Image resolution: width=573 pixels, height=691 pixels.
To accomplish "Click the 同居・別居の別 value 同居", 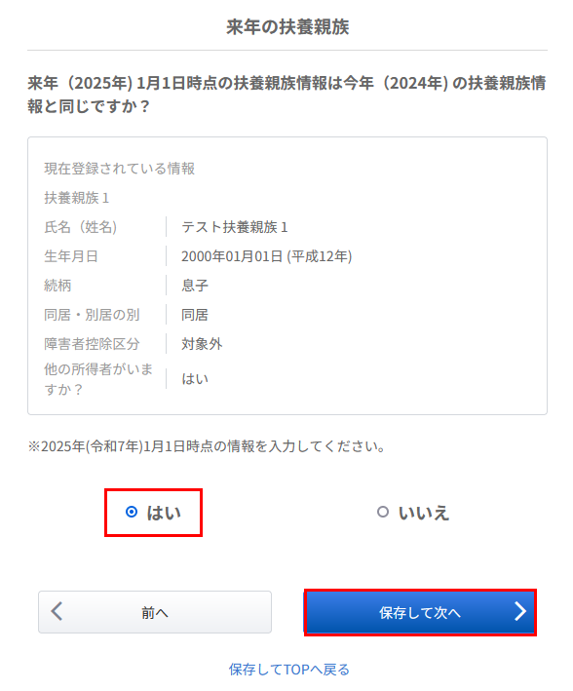I will point(195,315).
